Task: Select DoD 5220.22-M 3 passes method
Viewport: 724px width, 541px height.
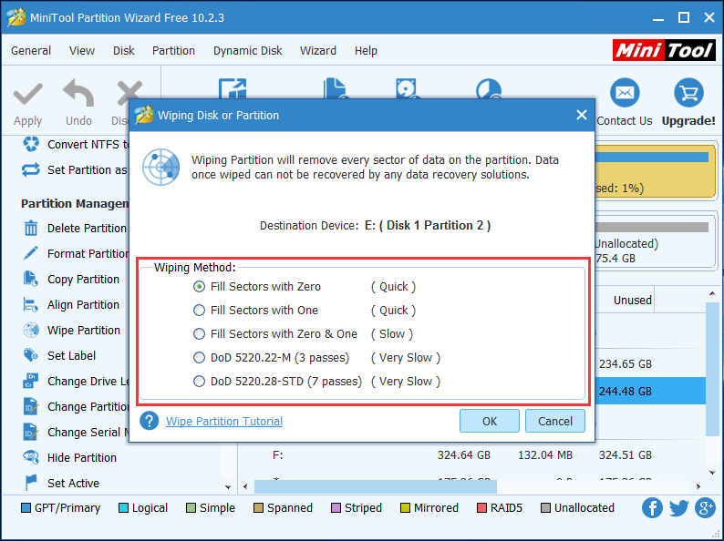Action: point(199,357)
